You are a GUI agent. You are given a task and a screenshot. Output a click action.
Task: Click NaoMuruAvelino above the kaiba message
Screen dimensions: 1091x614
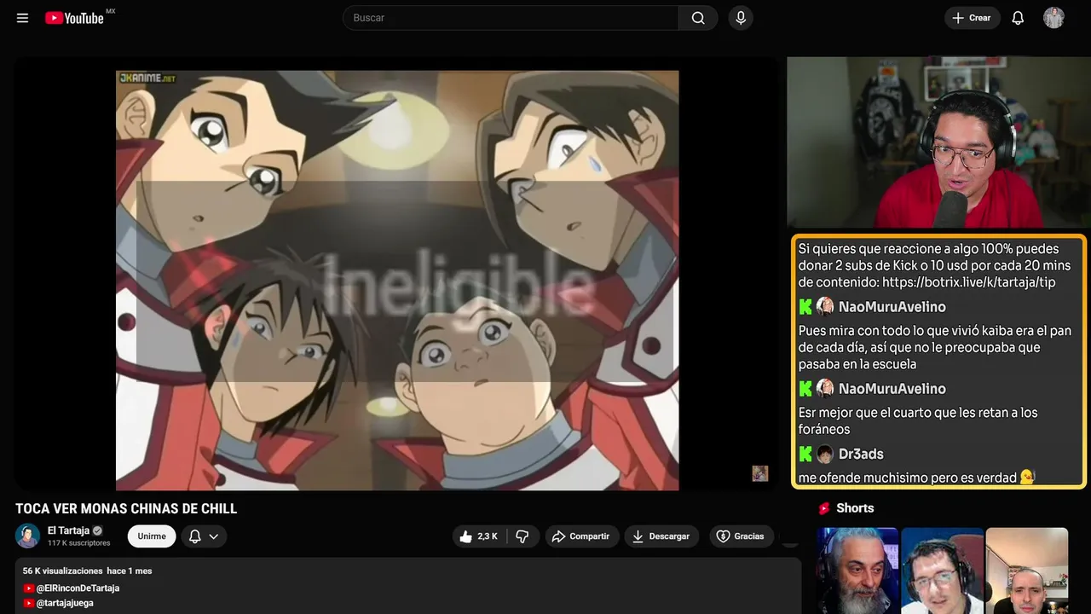892,307
